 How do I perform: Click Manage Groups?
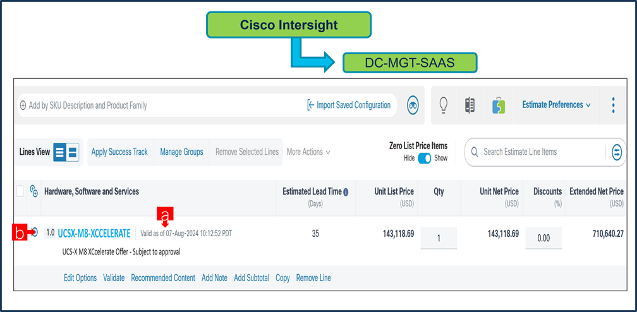point(181,152)
